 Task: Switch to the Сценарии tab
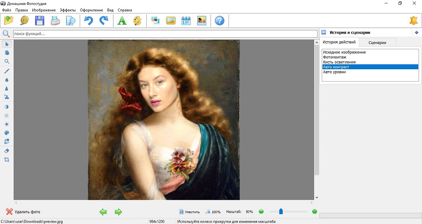click(x=377, y=43)
